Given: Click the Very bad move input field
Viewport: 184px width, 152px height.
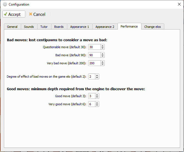Looking at the screenshot, I should (95, 63).
